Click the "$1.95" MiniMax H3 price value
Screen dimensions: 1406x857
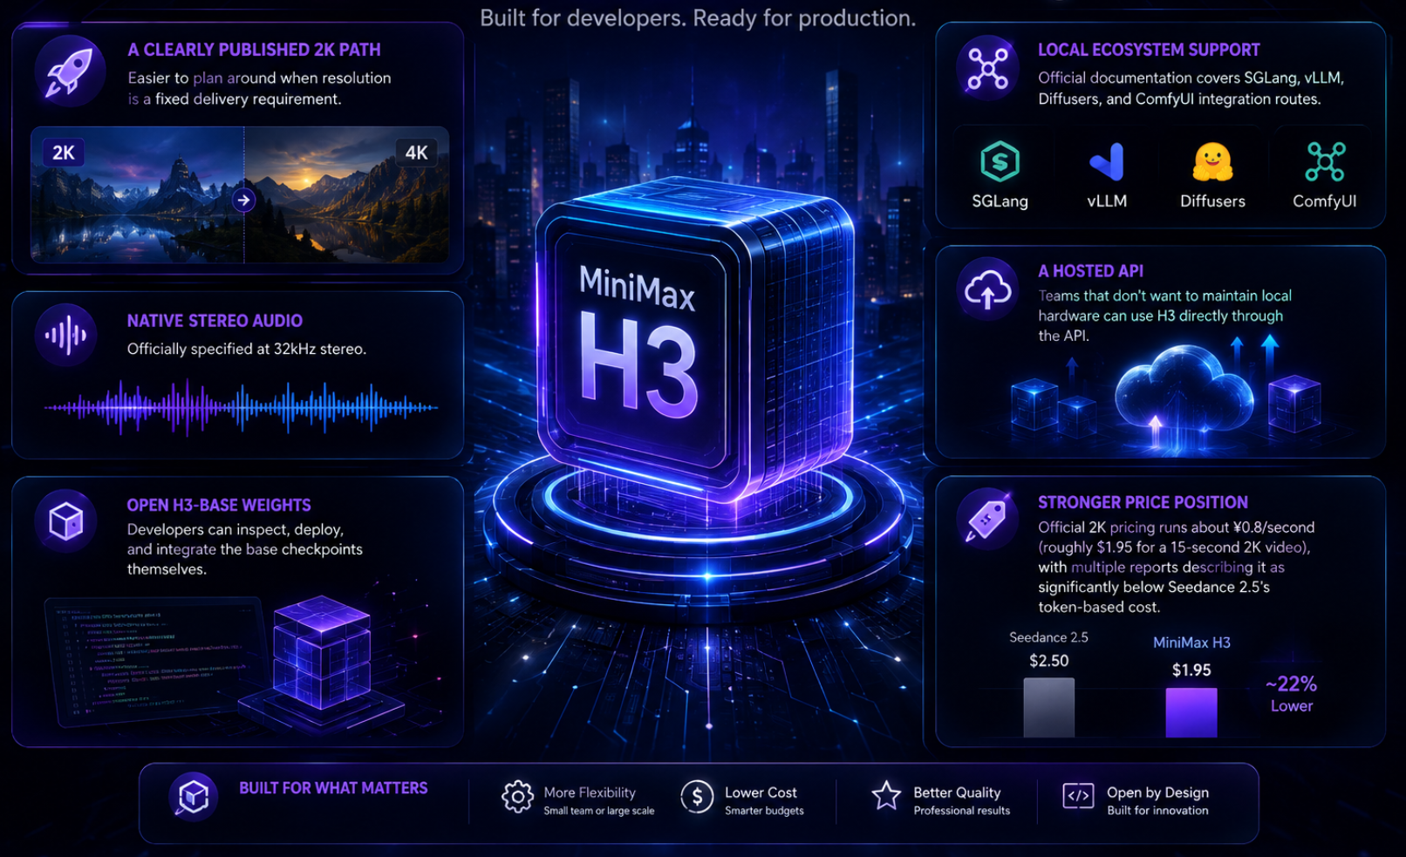1191,670
